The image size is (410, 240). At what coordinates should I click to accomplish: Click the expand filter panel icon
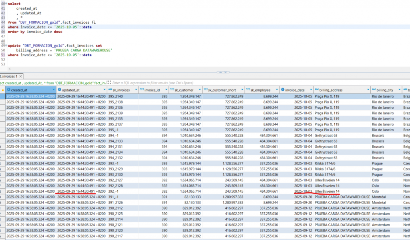coord(109,83)
